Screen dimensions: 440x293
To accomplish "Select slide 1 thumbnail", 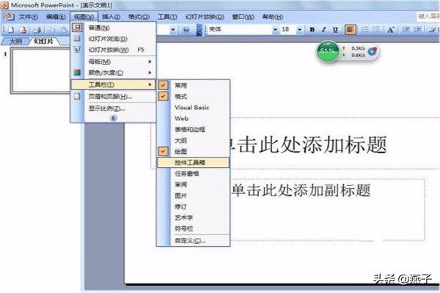I will [40, 70].
